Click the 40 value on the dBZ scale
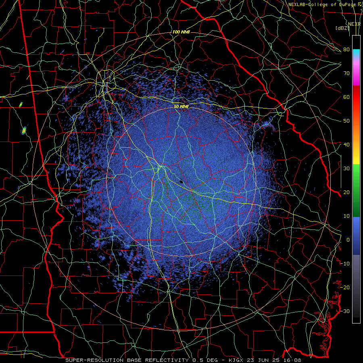This screenshot has width=363, height=363. click(346, 145)
